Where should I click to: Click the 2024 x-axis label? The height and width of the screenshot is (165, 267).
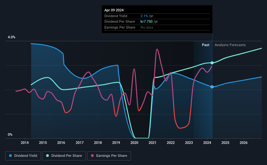click(207, 143)
